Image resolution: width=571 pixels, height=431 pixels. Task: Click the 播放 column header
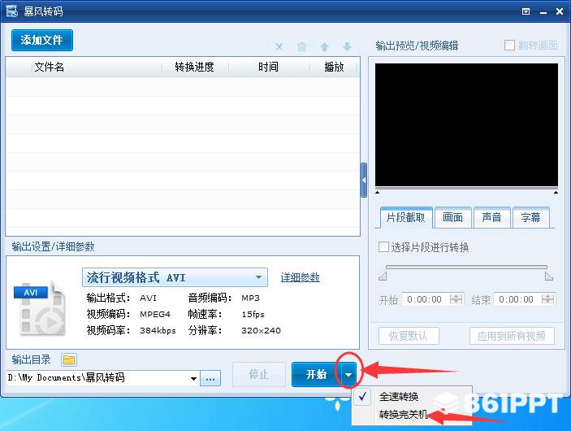[x=334, y=67]
